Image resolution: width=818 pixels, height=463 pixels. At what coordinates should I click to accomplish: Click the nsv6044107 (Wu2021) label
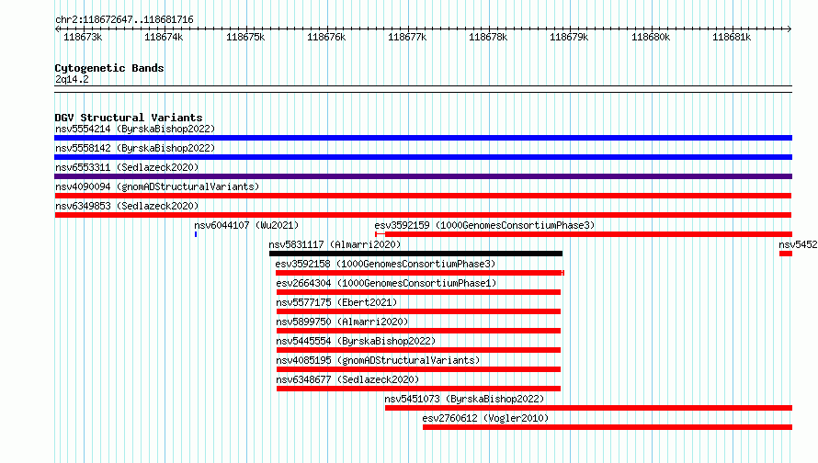pos(246,225)
